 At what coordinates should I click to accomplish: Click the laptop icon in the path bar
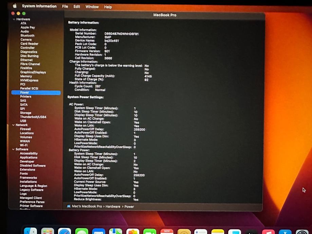69,206
